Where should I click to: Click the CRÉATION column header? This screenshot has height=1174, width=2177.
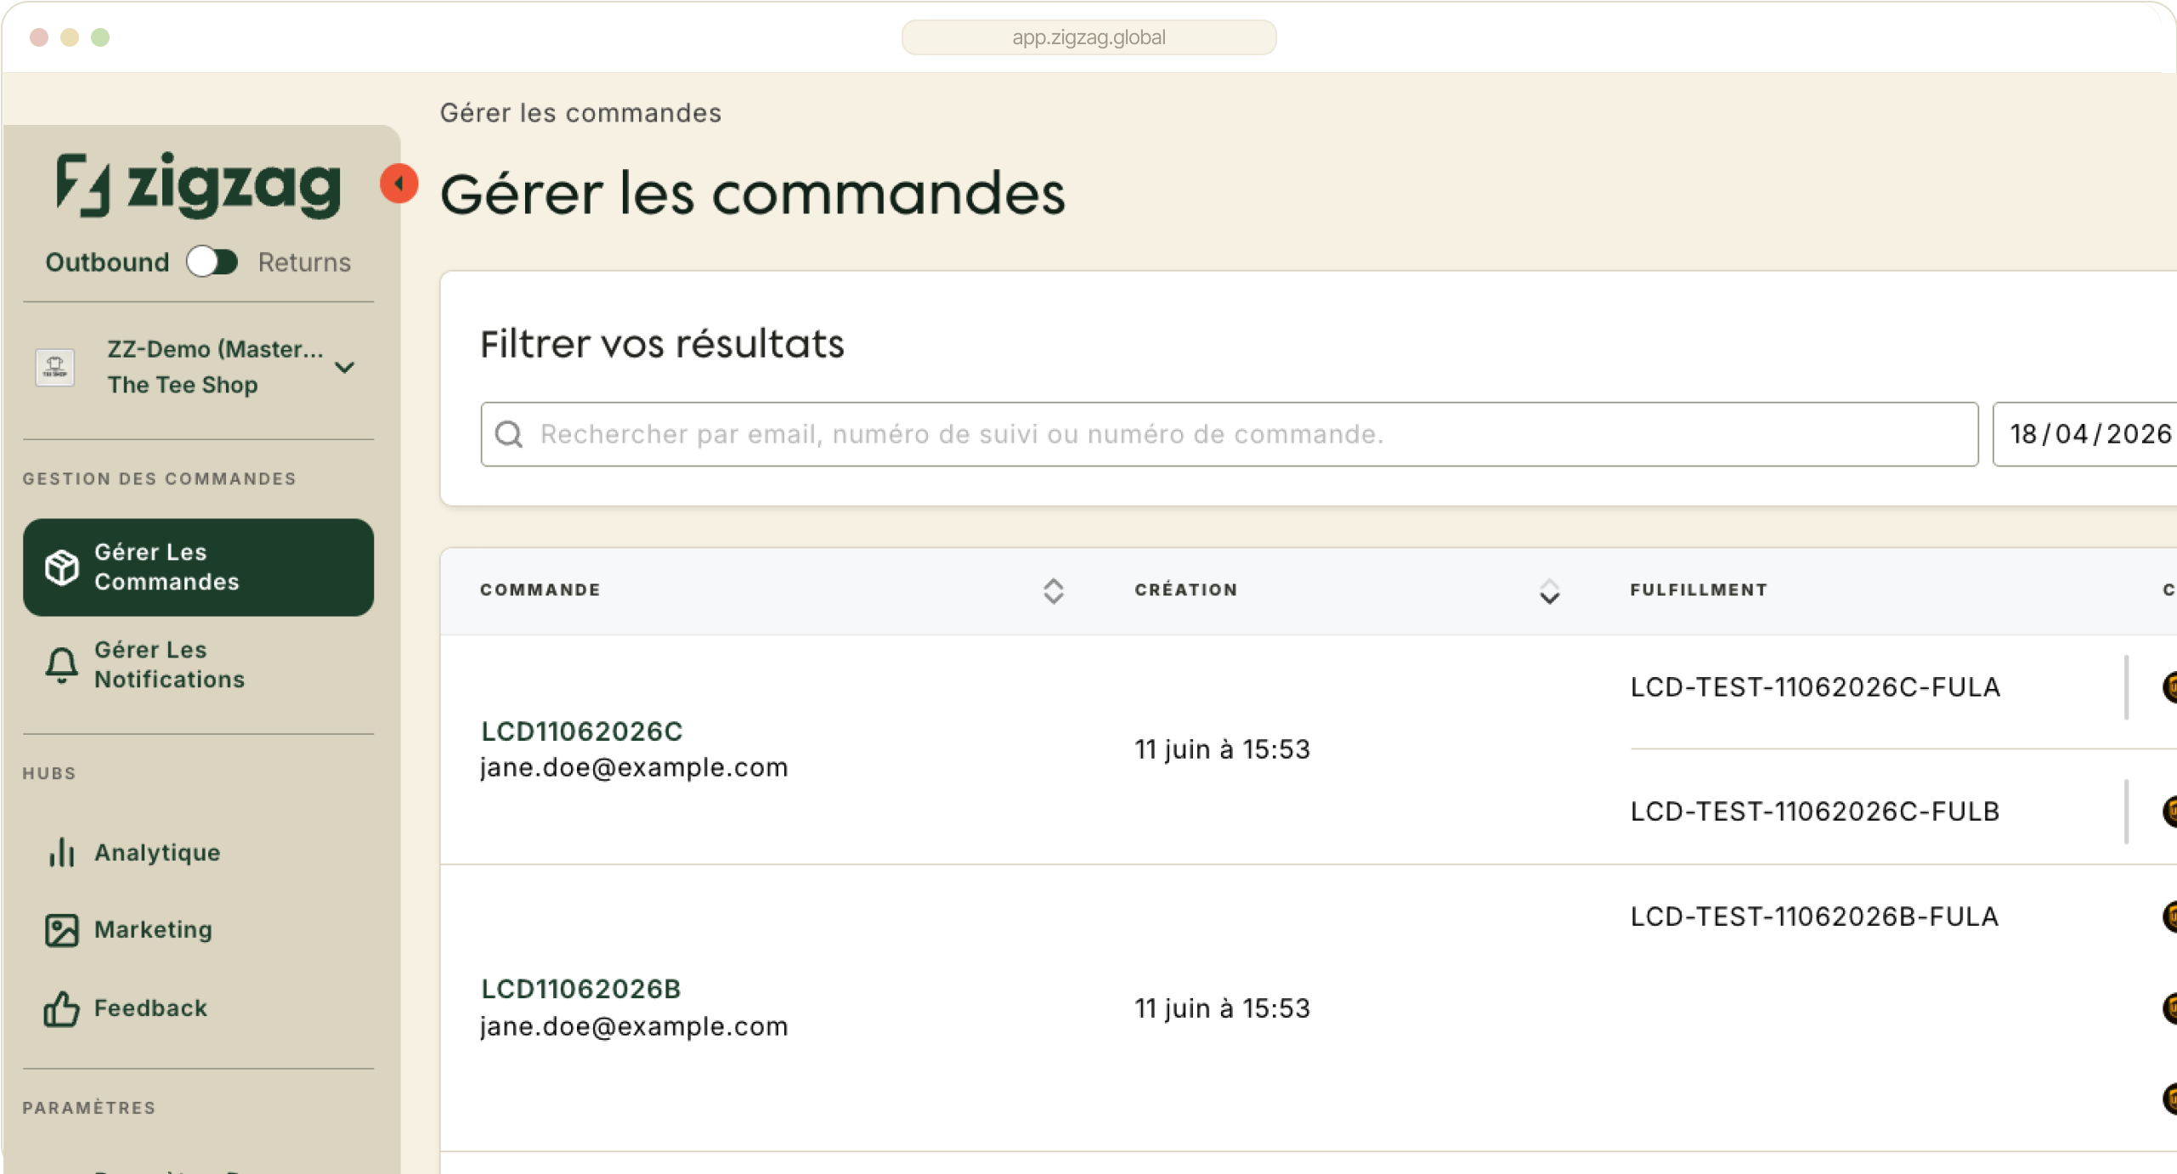pyautogui.click(x=1186, y=590)
